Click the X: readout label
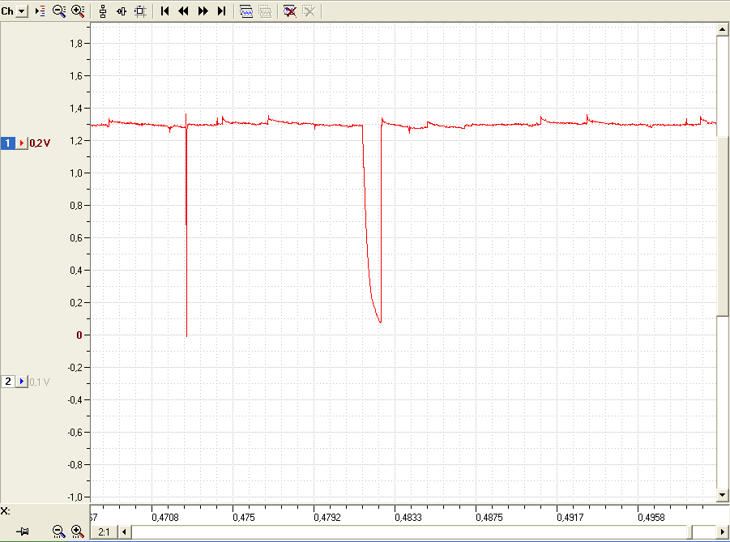 coord(5,511)
